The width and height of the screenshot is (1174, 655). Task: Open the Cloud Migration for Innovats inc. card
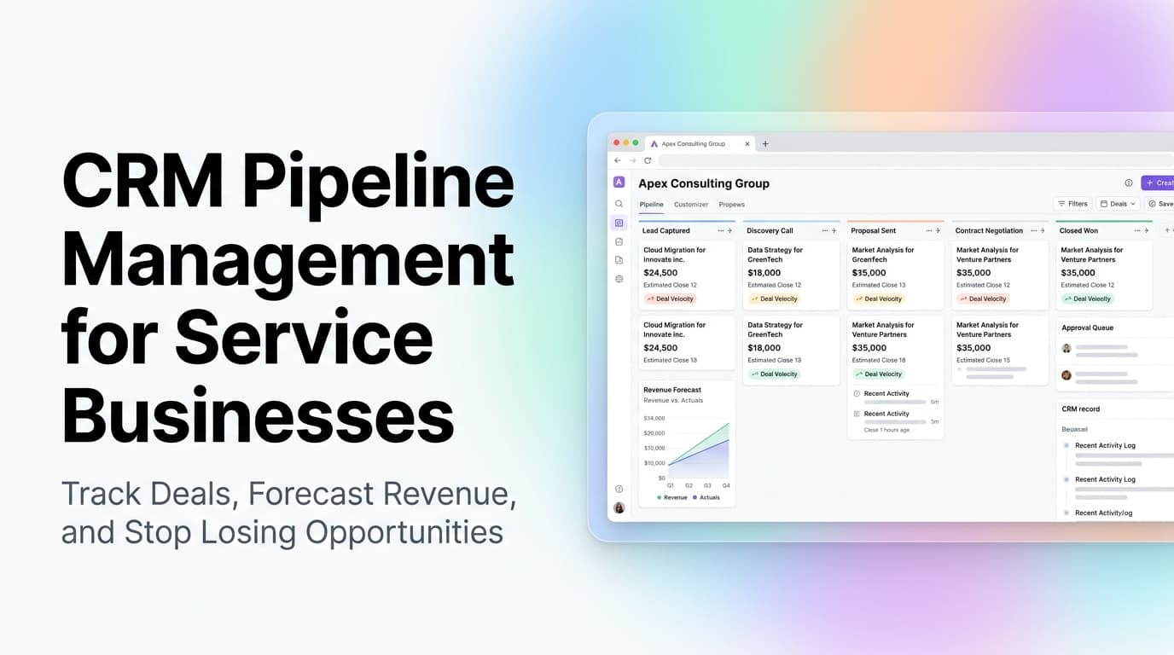point(687,275)
